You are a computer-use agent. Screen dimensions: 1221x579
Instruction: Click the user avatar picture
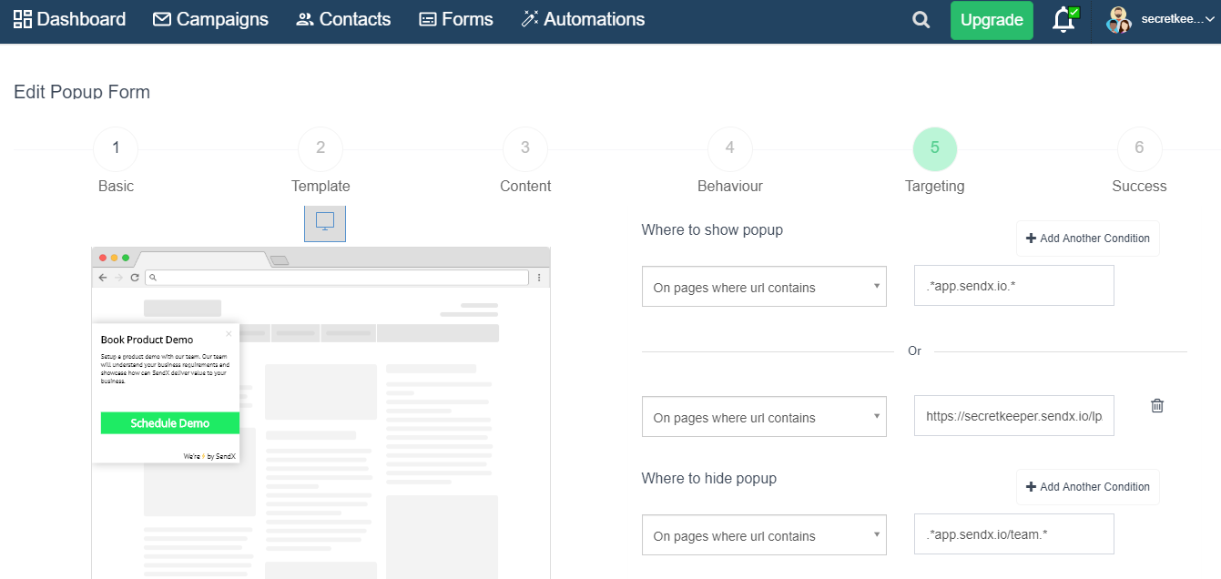tap(1118, 20)
